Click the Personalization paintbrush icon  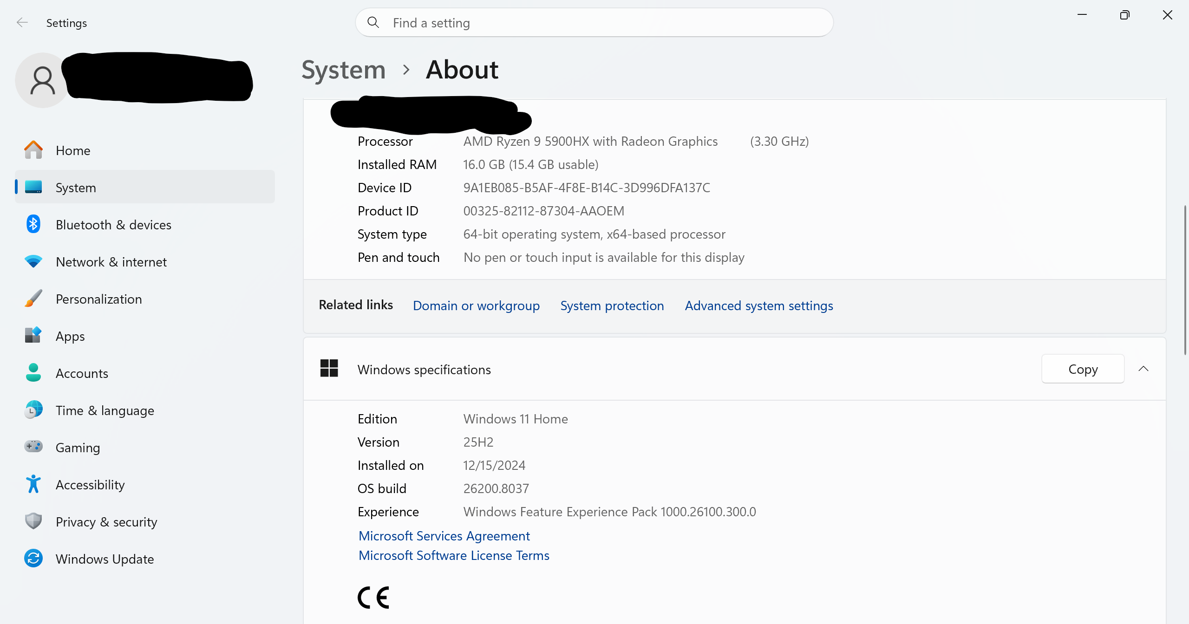coord(33,299)
